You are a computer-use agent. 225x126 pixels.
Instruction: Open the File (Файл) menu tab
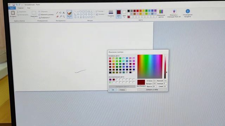pos(12,8)
